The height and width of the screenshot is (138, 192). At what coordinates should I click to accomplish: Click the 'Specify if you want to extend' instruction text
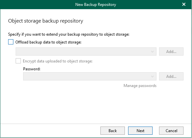pyautogui.click(x=69, y=34)
